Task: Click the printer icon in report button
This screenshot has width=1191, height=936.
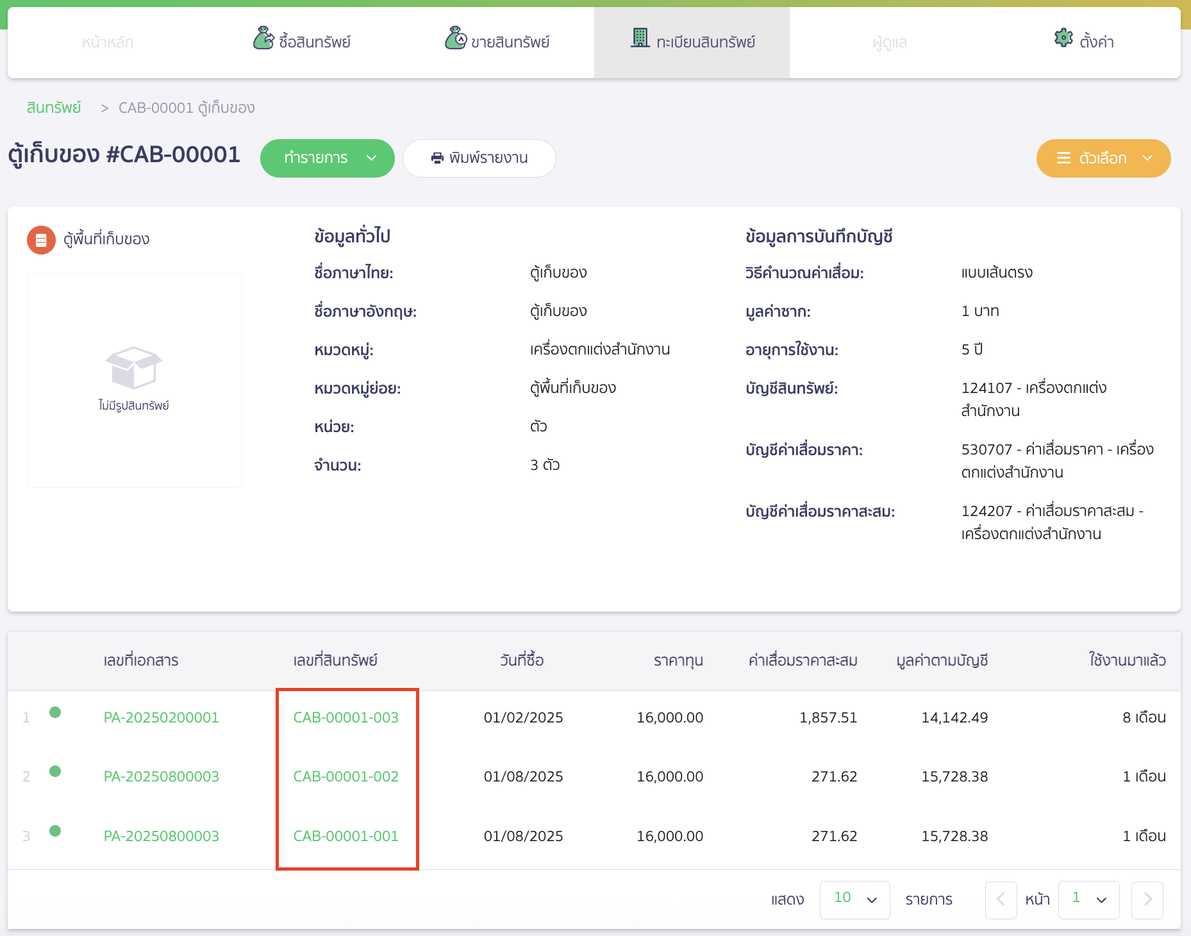Action: pyautogui.click(x=437, y=158)
